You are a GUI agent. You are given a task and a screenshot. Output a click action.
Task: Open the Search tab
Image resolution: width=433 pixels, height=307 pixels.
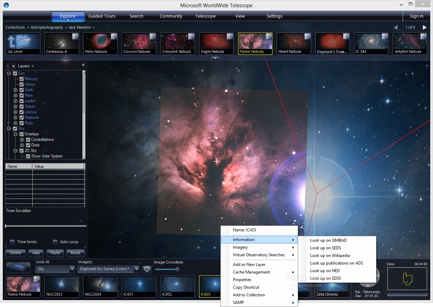(137, 16)
